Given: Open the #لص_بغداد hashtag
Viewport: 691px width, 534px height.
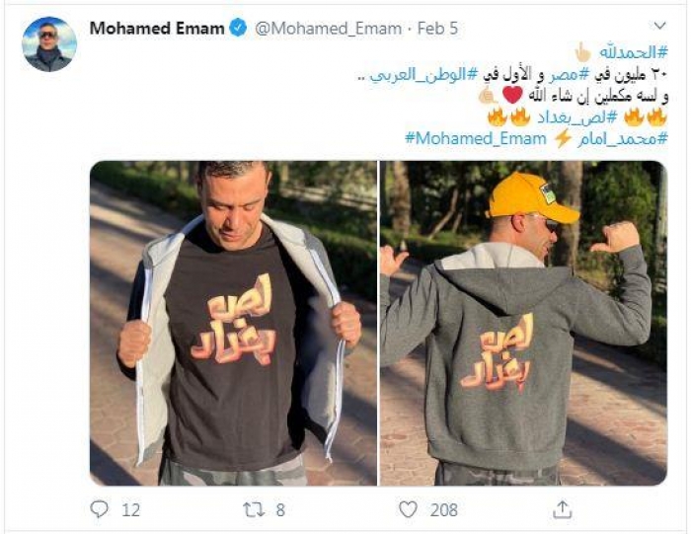Looking at the screenshot, I should tap(576, 118).
